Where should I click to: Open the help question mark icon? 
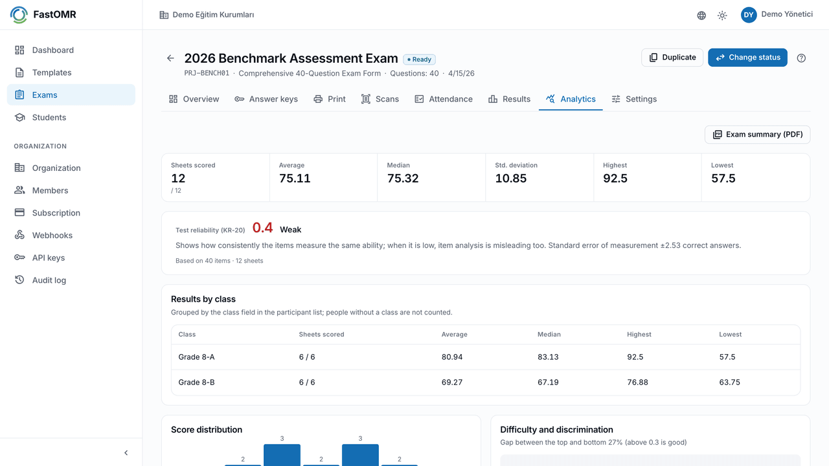tap(801, 58)
